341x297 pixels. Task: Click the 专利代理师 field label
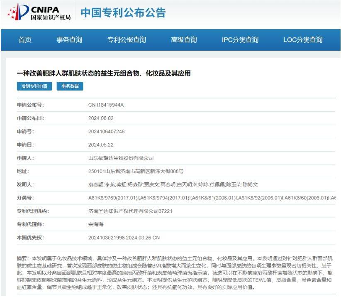point(30,224)
